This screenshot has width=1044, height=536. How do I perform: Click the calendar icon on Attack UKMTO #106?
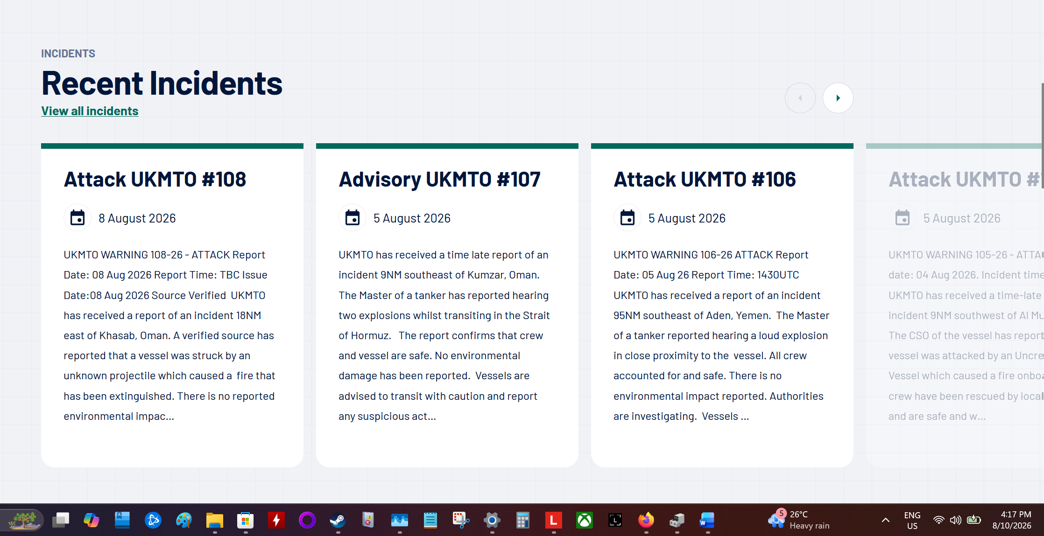tap(628, 218)
